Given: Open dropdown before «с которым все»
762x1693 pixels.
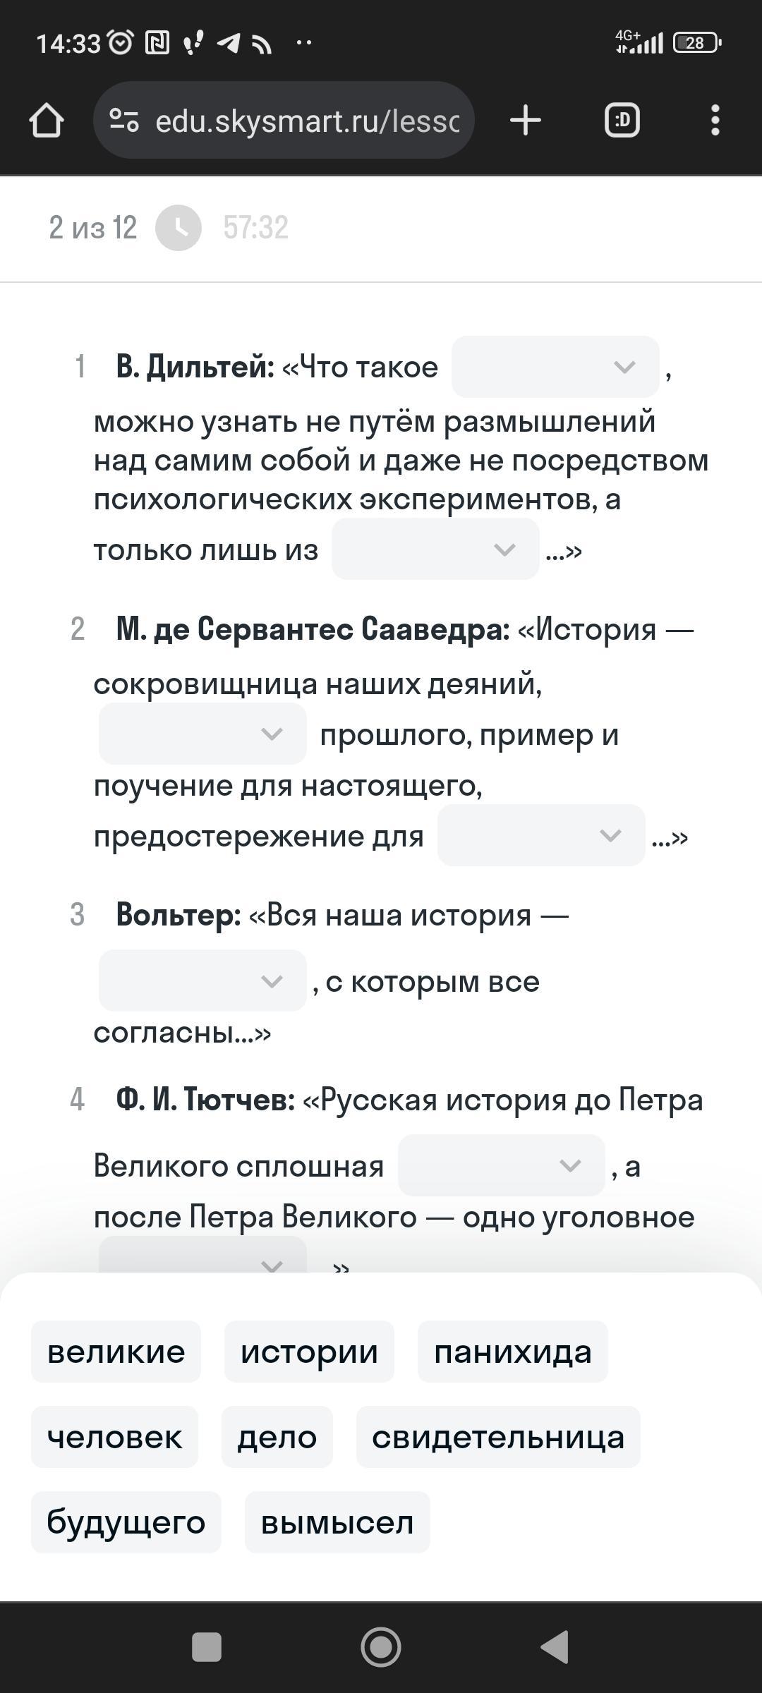Looking at the screenshot, I should (x=202, y=981).
